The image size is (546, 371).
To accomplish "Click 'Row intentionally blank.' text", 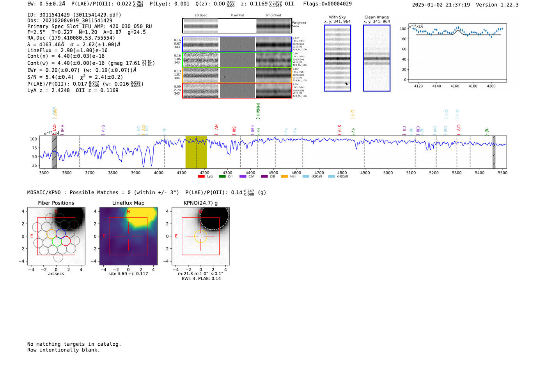I will [x=64, y=350].
